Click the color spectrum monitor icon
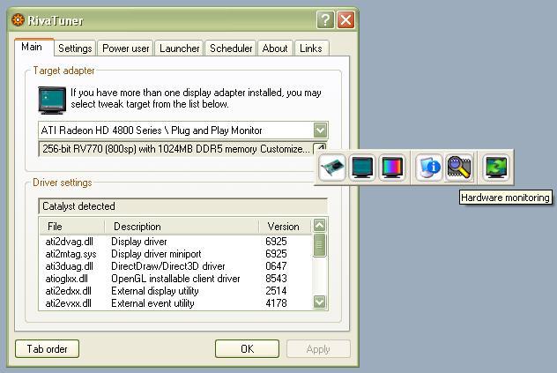557x373 pixels. pyautogui.click(x=392, y=168)
